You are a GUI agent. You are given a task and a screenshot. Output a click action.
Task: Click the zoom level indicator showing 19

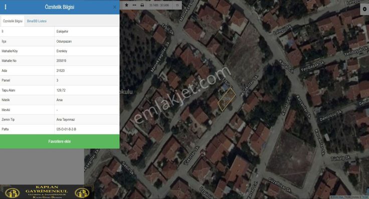[x=177, y=5]
